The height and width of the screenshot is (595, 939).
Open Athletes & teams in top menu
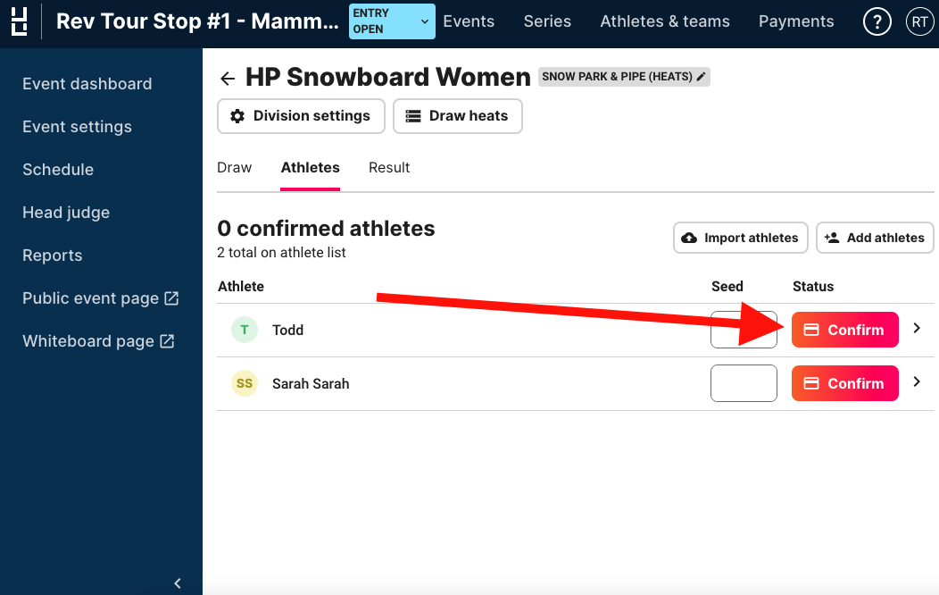[x=665, y=21]
